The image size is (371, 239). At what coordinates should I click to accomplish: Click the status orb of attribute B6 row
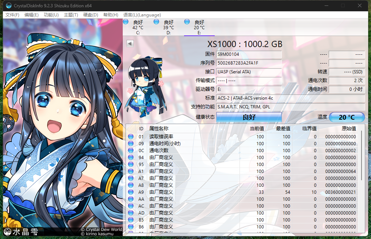pyautogui.click(x=131, y=227)
